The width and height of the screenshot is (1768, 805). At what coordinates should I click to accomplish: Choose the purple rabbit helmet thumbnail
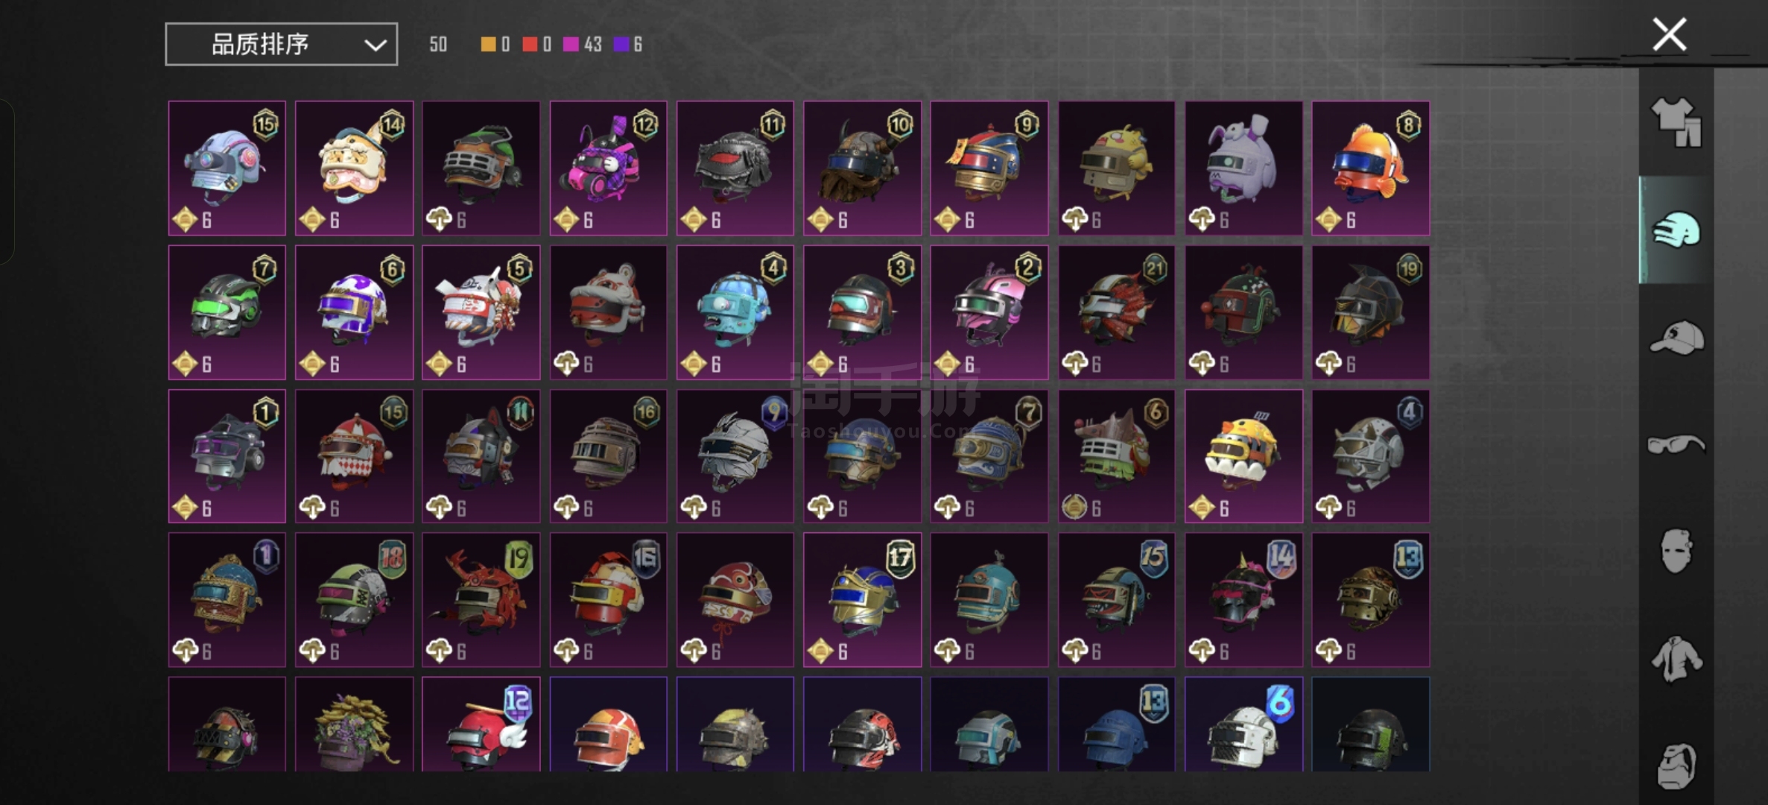[1243, 168]
